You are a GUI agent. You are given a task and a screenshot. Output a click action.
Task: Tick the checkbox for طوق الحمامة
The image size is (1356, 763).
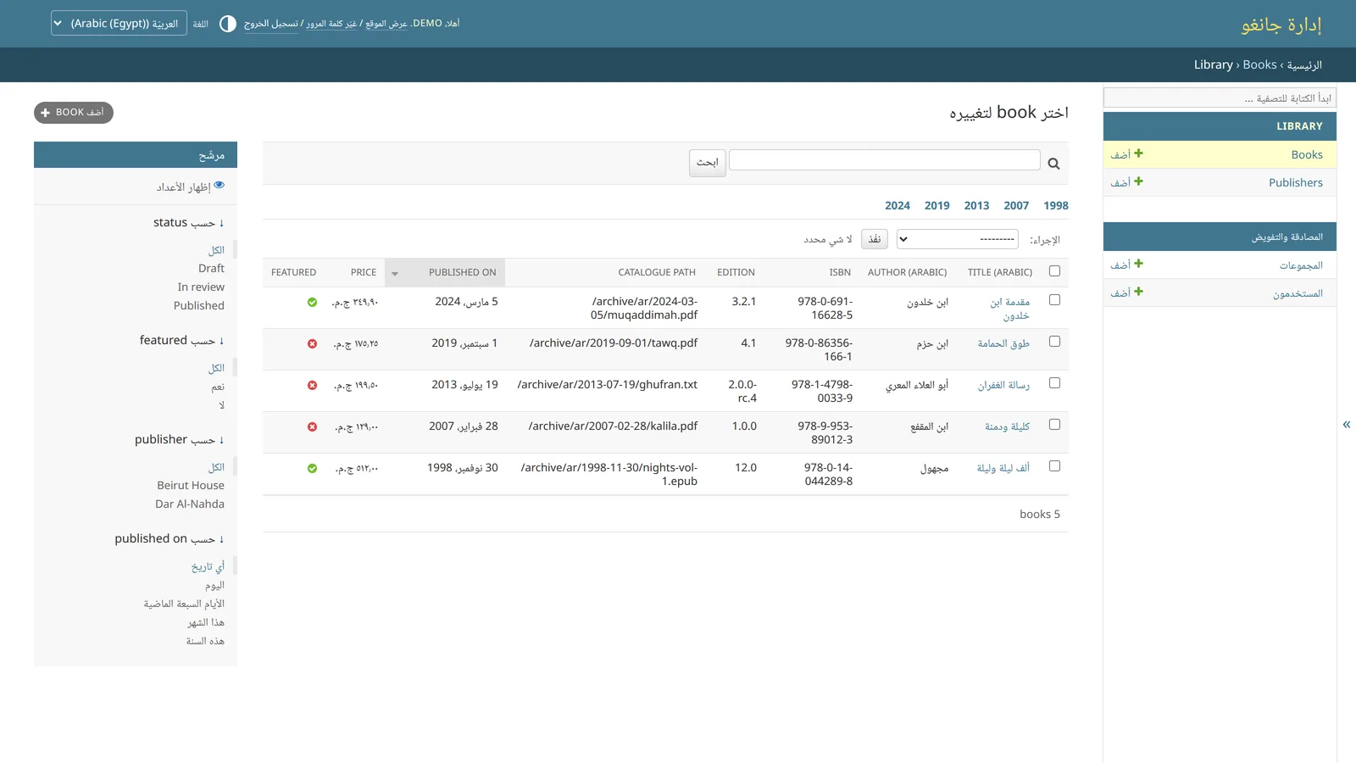coord(1054,341)
